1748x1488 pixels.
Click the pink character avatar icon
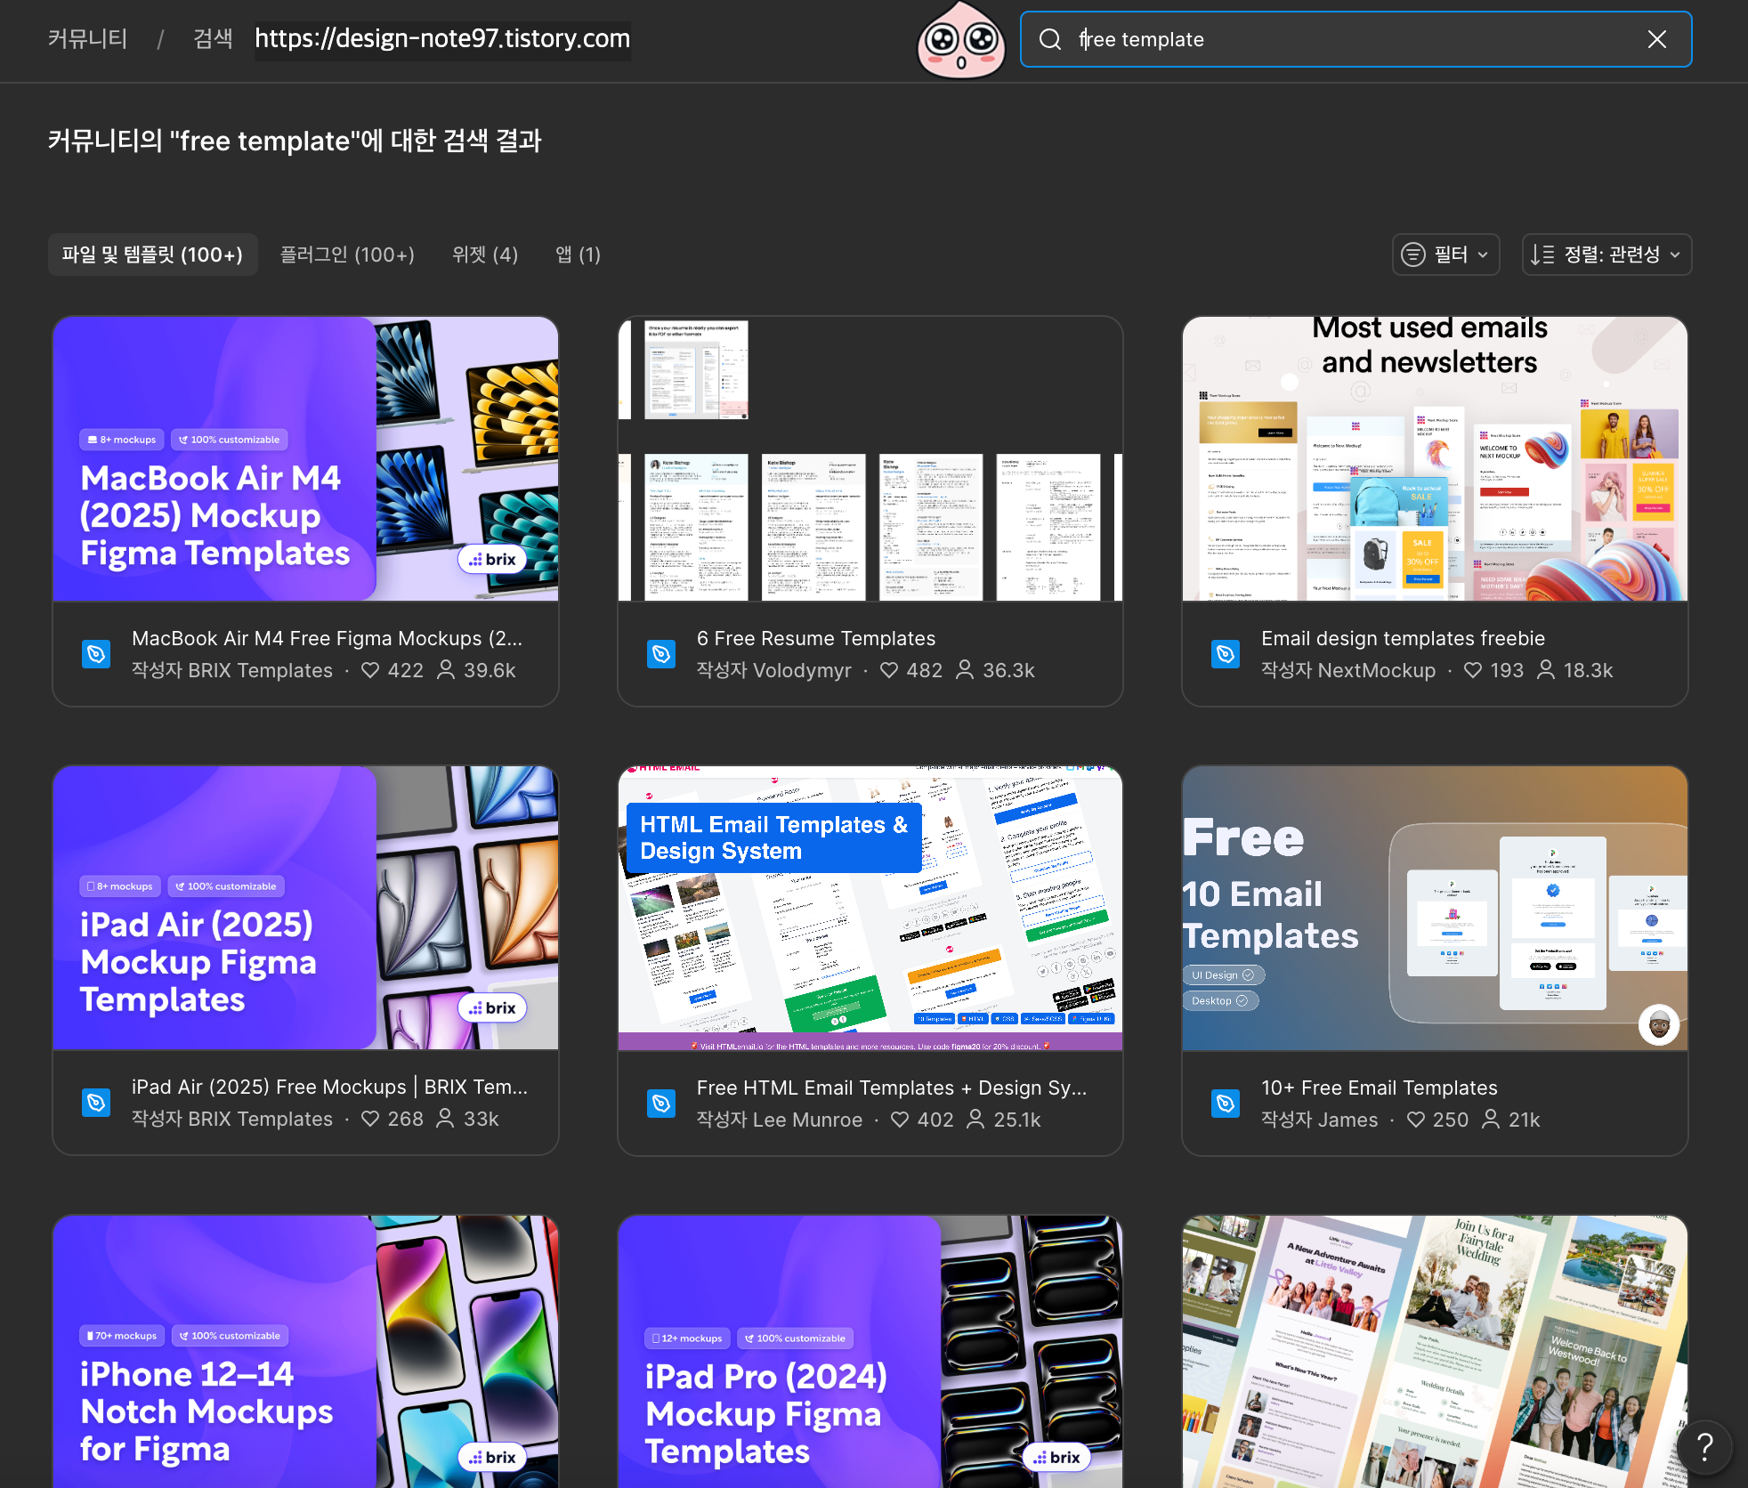[961, 40]
